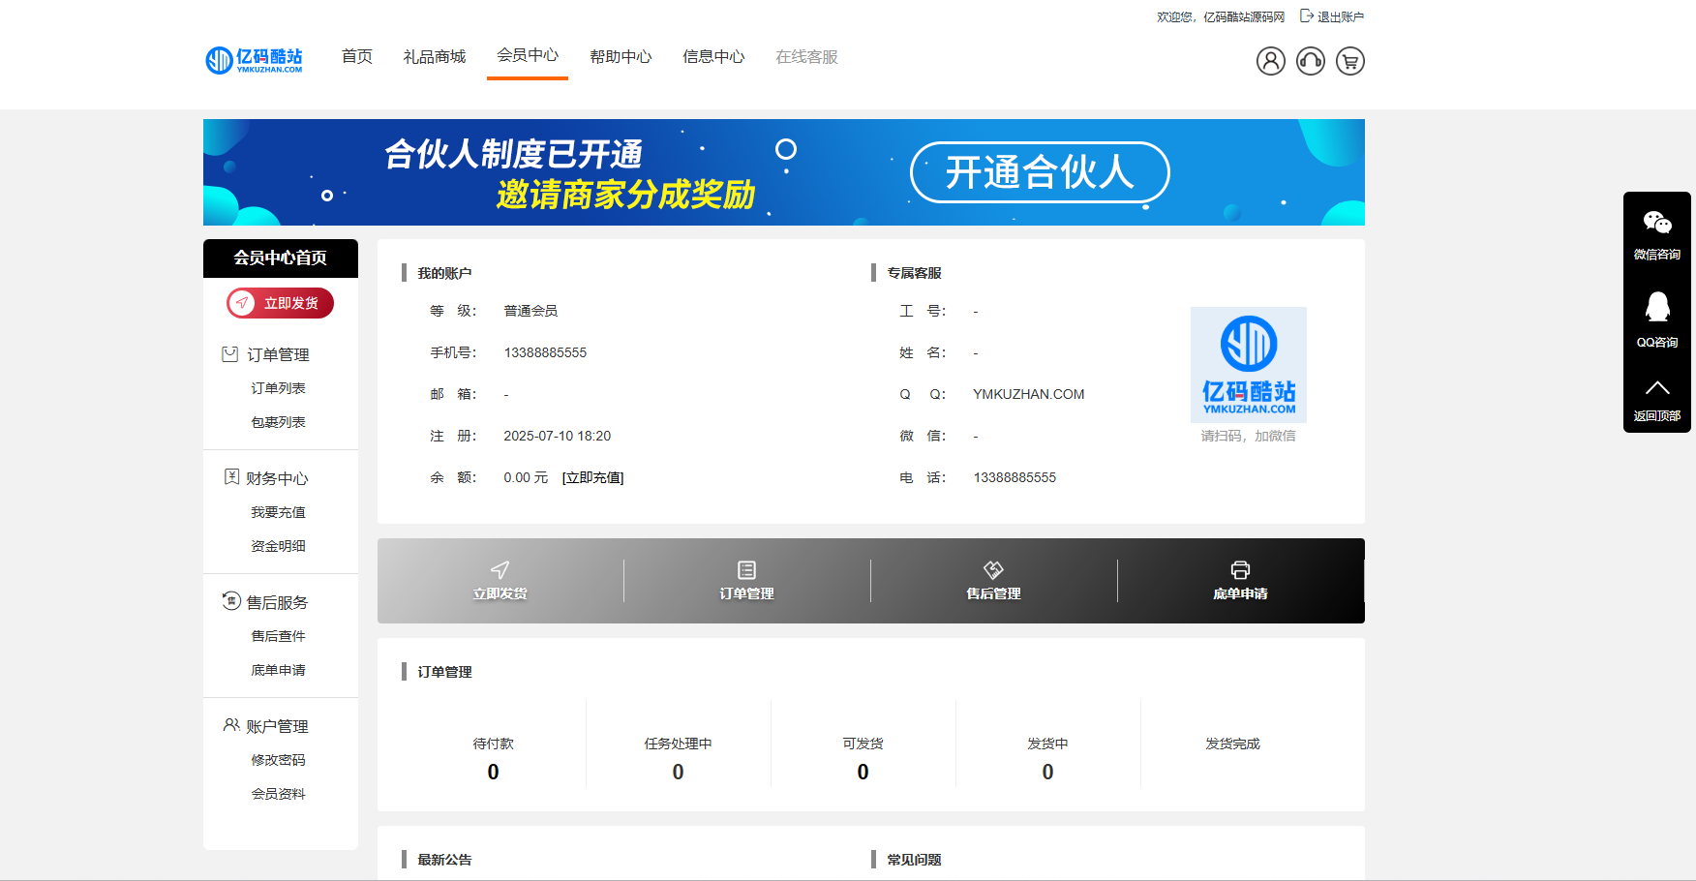Click the user avatar icon top right
Viewport: 1696px width, 881px height.
click(x=1270, y=61)
